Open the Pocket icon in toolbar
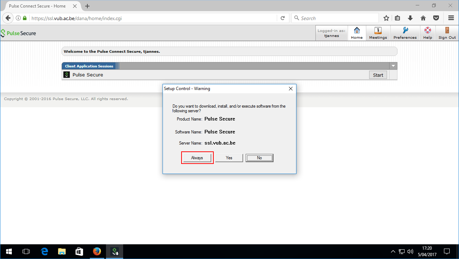 pos(436,18)
